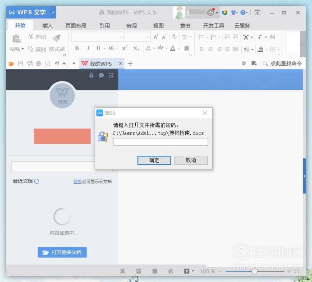
Task: Click the lock icon in dark sidebar header
Action: click(92, 75)
